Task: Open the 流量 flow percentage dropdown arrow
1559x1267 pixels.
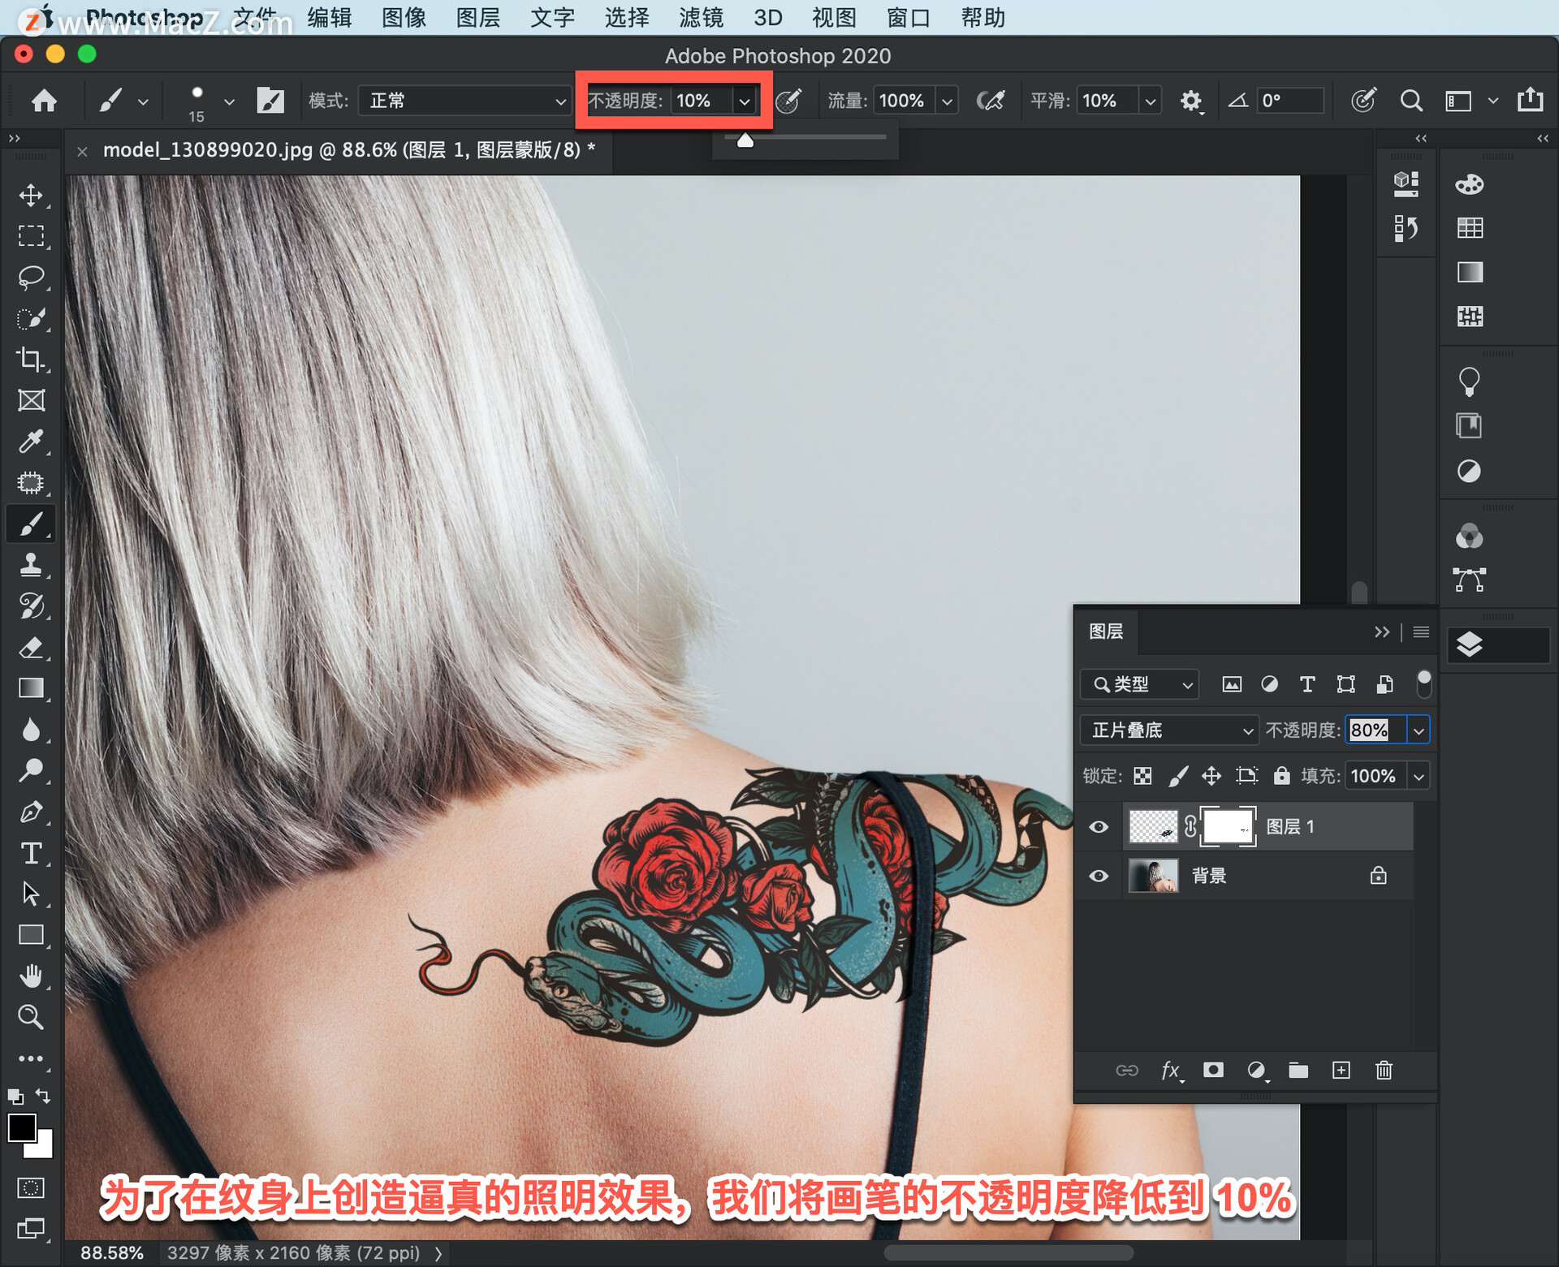Action: (x=947, y=101)
